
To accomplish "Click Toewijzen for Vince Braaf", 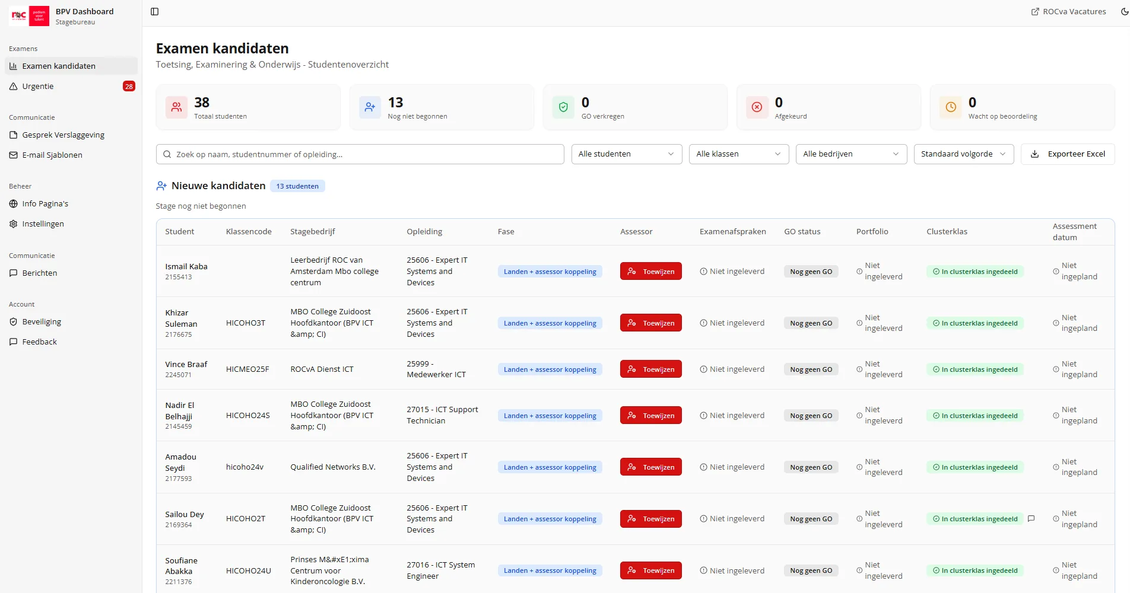I will (650, 369).
